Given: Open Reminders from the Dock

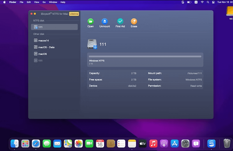Looking at the screenshot, I should [x=121, y=143].
